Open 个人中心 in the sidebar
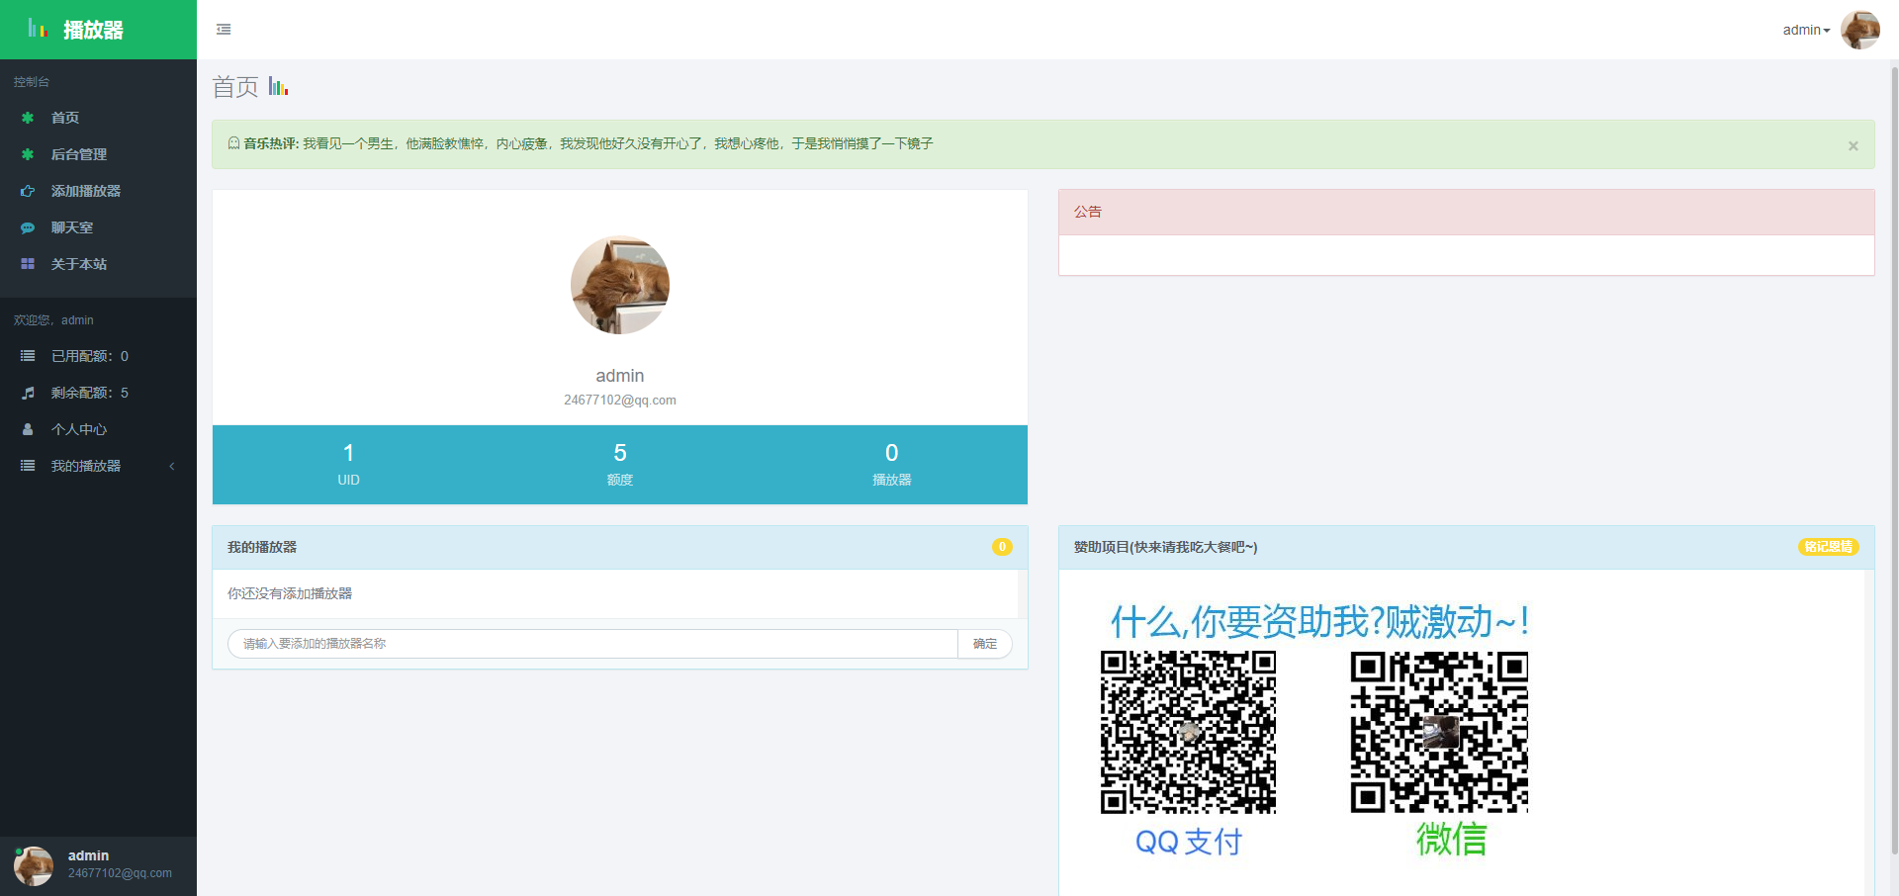 click(x=98, y=429)
